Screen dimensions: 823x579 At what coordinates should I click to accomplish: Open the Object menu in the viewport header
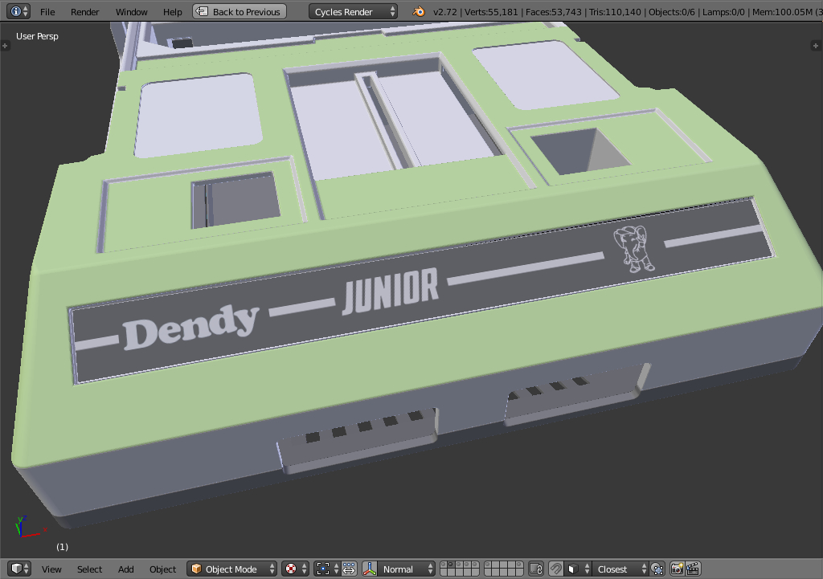(x=162, y=569)
